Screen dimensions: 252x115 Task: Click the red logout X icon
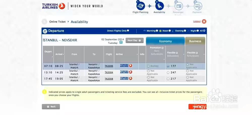(204, 21)
